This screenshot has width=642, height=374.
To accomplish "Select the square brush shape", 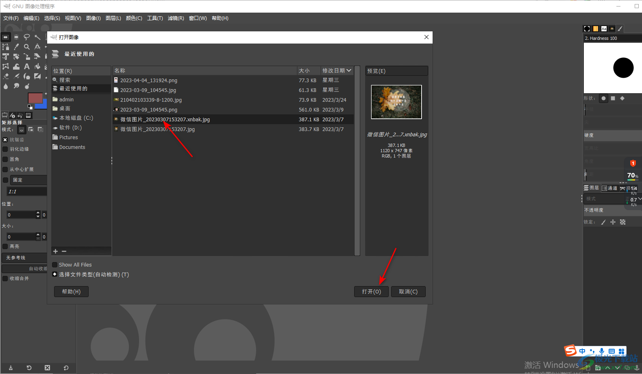I will 613,98.
